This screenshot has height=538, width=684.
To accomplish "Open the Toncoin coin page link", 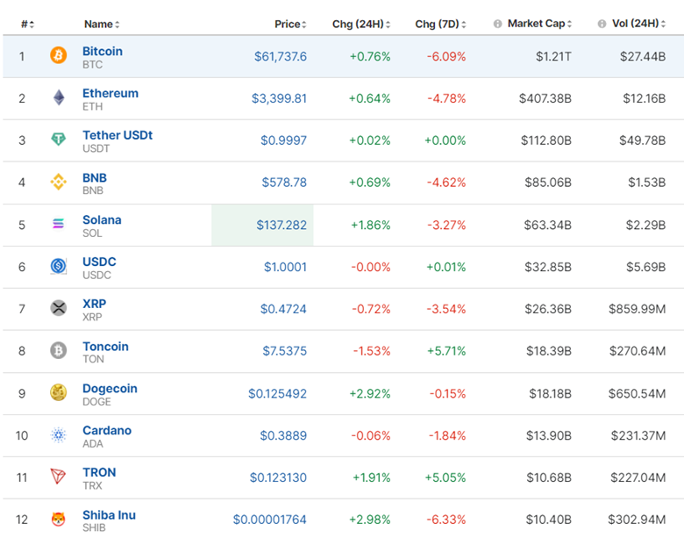I will 105,347.
